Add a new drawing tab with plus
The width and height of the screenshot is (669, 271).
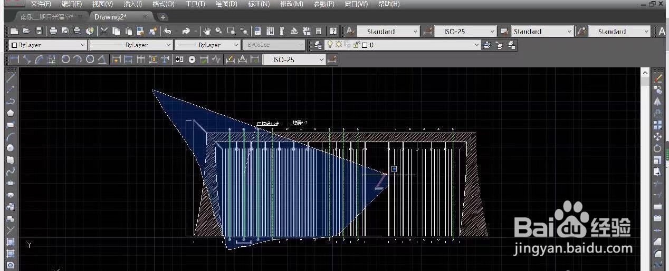click(x=163, y=17)
